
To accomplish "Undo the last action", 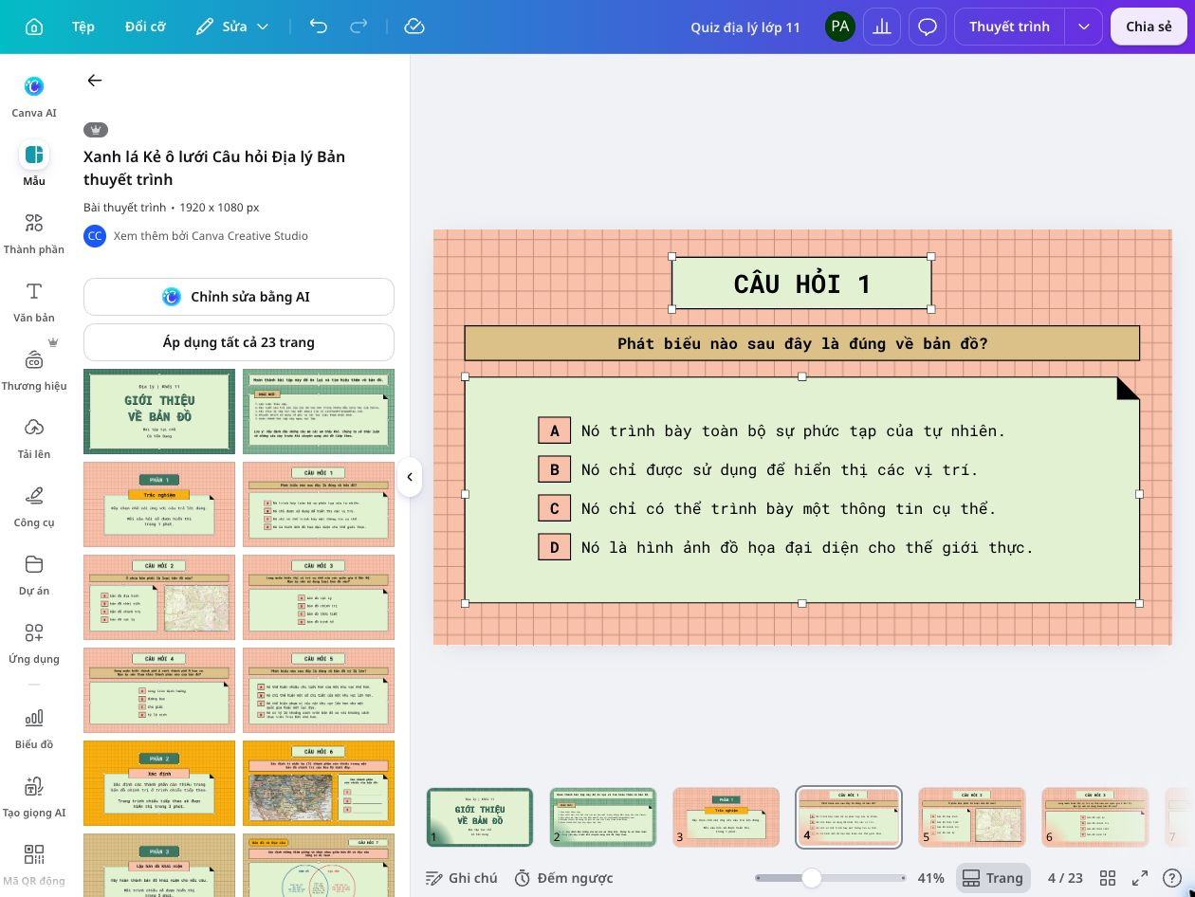I will pyautogui.click(x=319, y=27).
